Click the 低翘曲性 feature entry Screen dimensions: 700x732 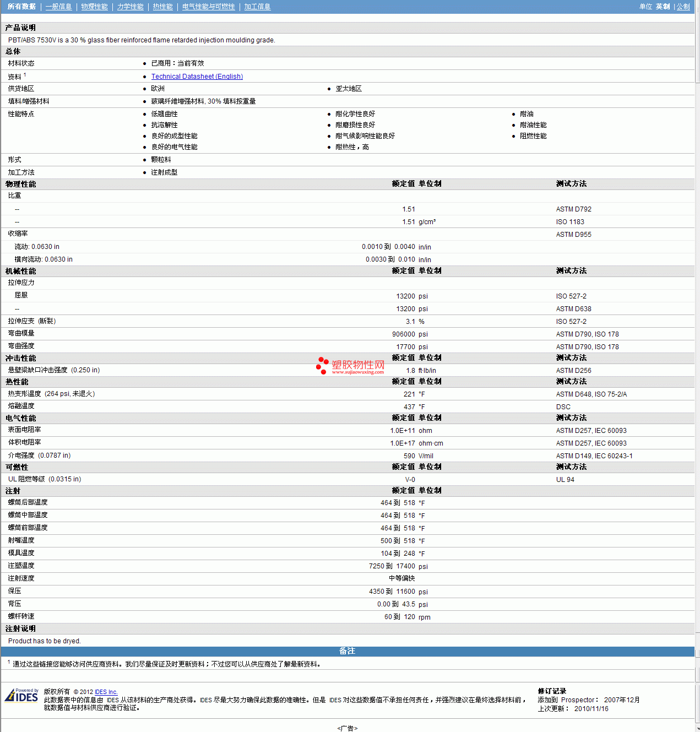pos(165,114)
